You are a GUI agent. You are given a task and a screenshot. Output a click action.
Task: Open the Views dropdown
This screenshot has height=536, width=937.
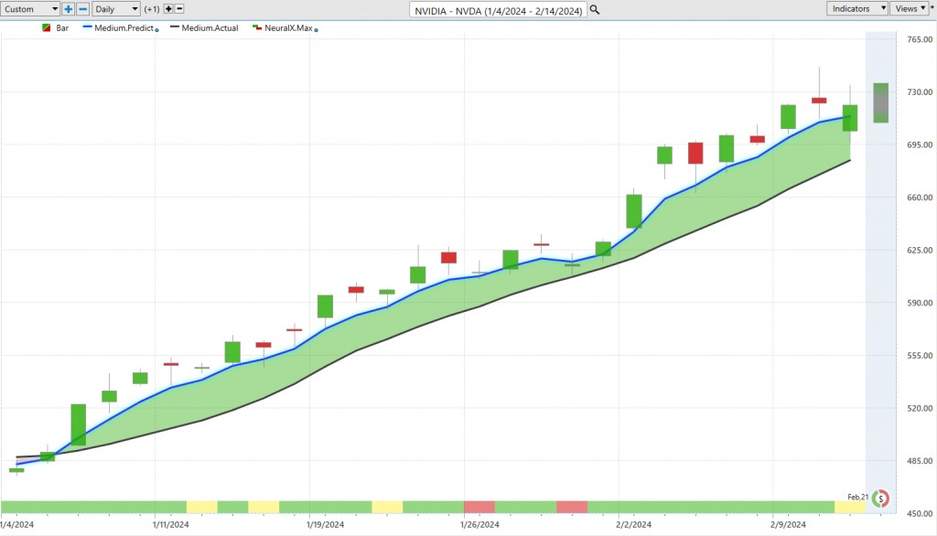[910, 8]
